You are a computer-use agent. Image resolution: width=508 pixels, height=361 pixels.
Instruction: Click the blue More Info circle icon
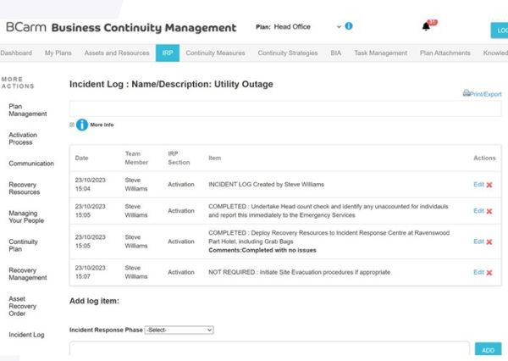pos(82,125)
